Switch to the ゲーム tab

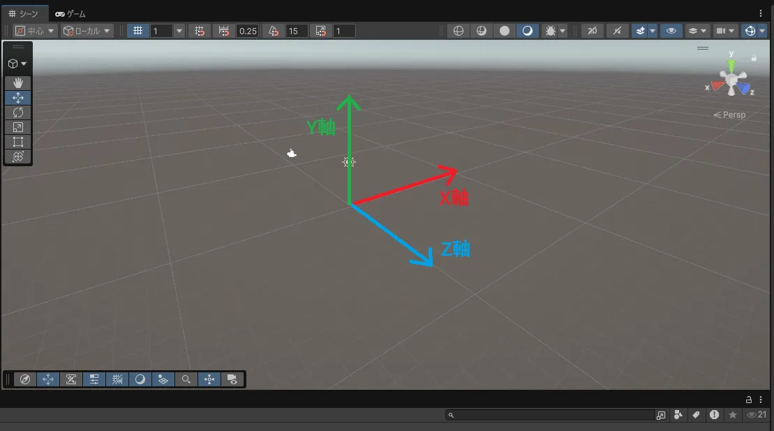tap(71, 13)
